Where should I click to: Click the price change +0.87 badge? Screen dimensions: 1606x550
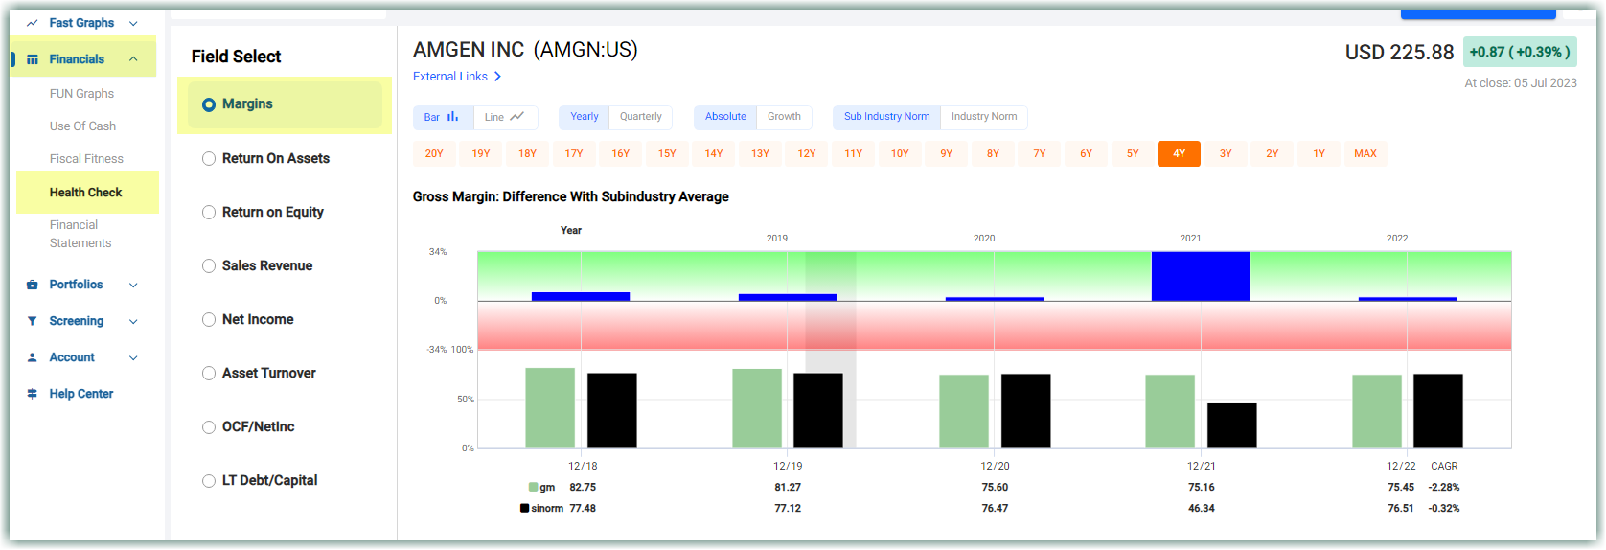pos(1520,53)
